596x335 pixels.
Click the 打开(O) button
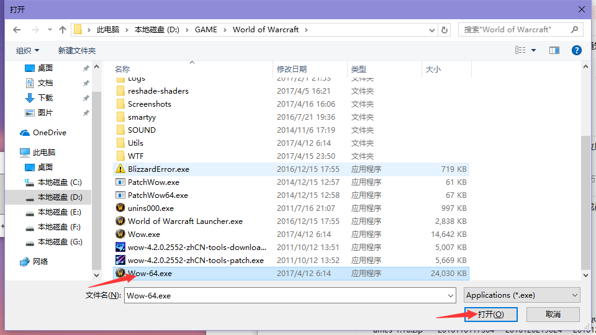490,314
